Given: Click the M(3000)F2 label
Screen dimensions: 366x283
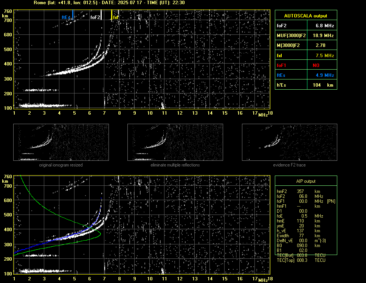Looking at the screenshot, I should pyautogui.click(x=288, y=45).
